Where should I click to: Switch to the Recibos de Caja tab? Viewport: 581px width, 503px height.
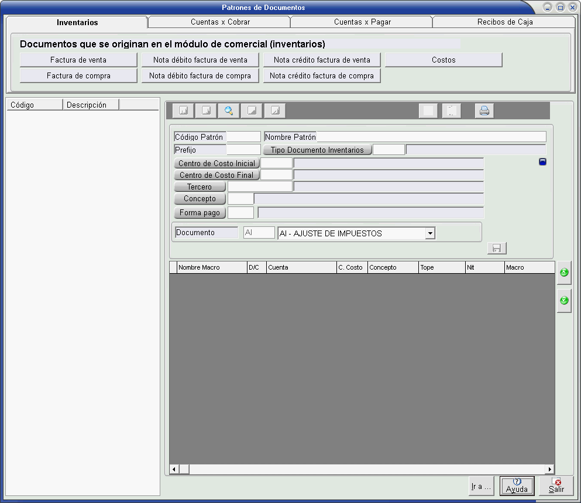pyautogui.click(x=504, y=22)
